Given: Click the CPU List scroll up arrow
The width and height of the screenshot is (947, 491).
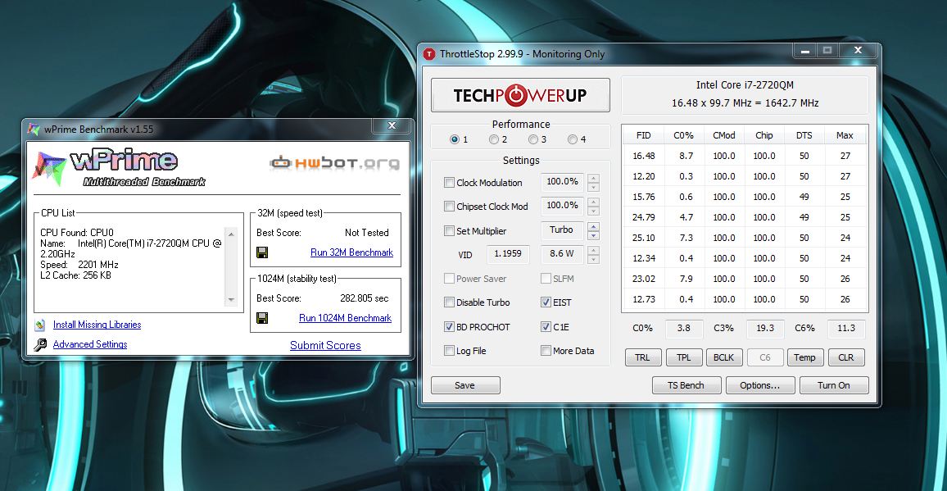Looking at the screenshot, I should (231, 234).
